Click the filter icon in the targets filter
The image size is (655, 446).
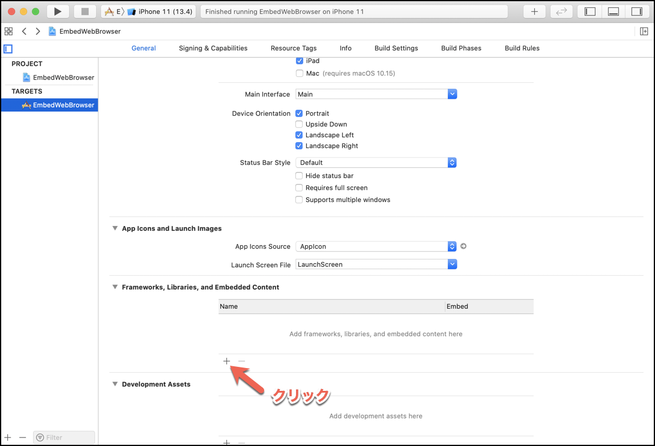click(x=40, y=437)
